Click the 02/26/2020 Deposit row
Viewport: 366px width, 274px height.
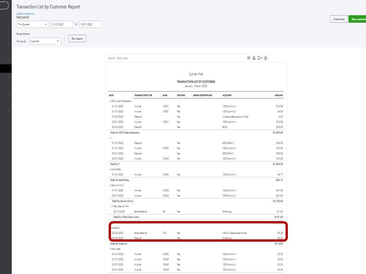tap(196, 238)
